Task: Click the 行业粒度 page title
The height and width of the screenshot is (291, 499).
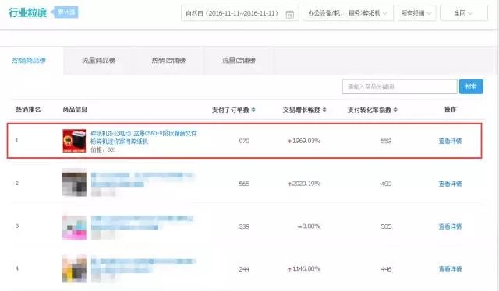Action: click(x=28, y=12)
